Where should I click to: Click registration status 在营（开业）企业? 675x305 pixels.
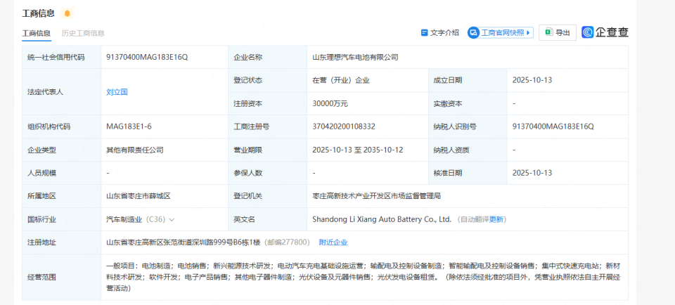pyautogui.click(x=342, y=80)
